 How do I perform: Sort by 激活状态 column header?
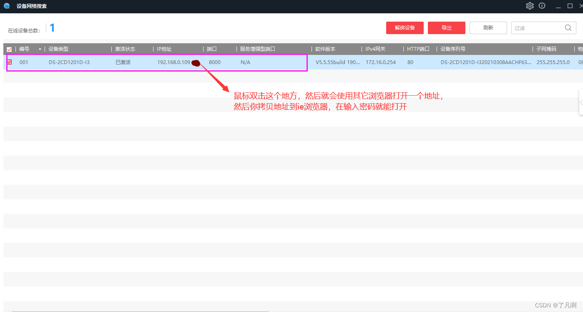click(x=125, y=49)
